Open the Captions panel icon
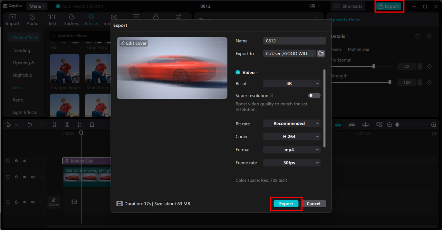 click(136, 17)
